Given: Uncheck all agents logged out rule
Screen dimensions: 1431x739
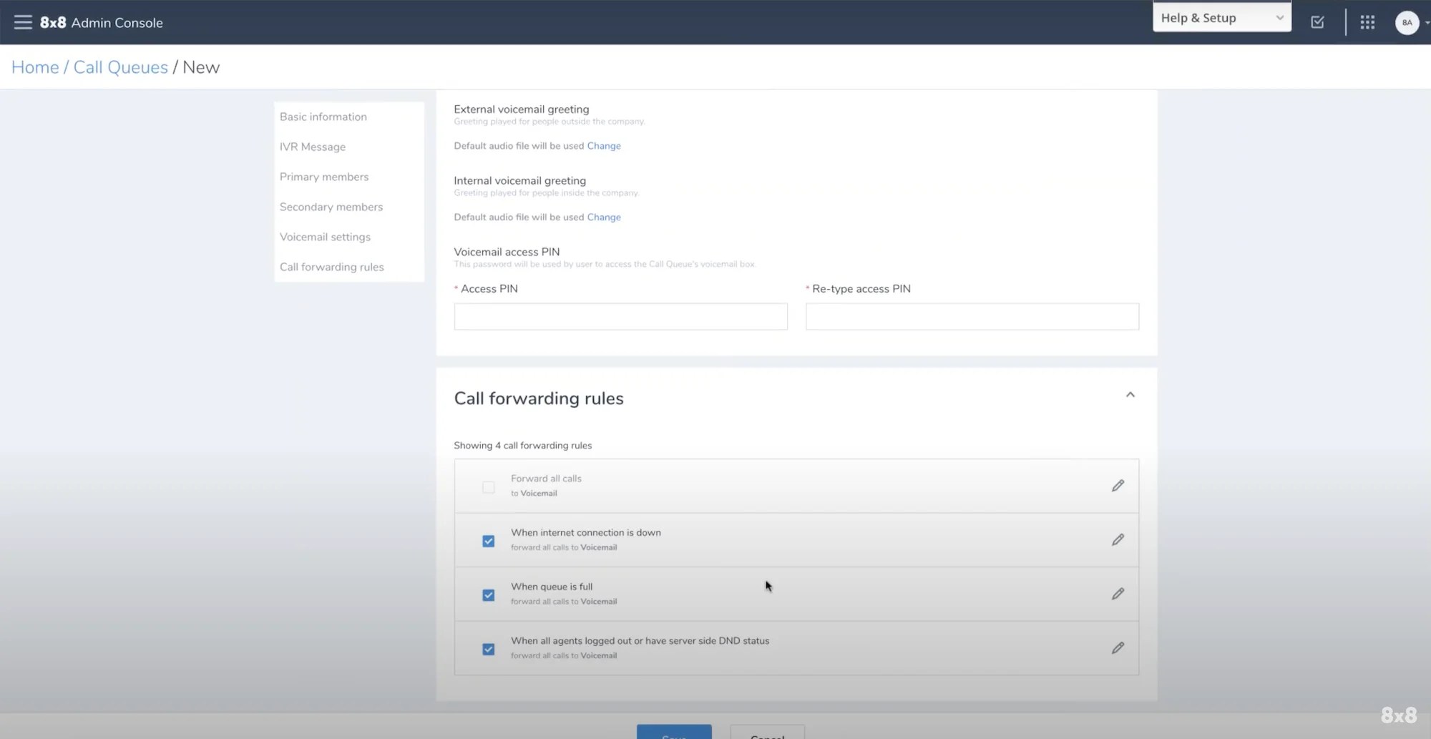Looking at the screenshot, I should pos(488,650).
